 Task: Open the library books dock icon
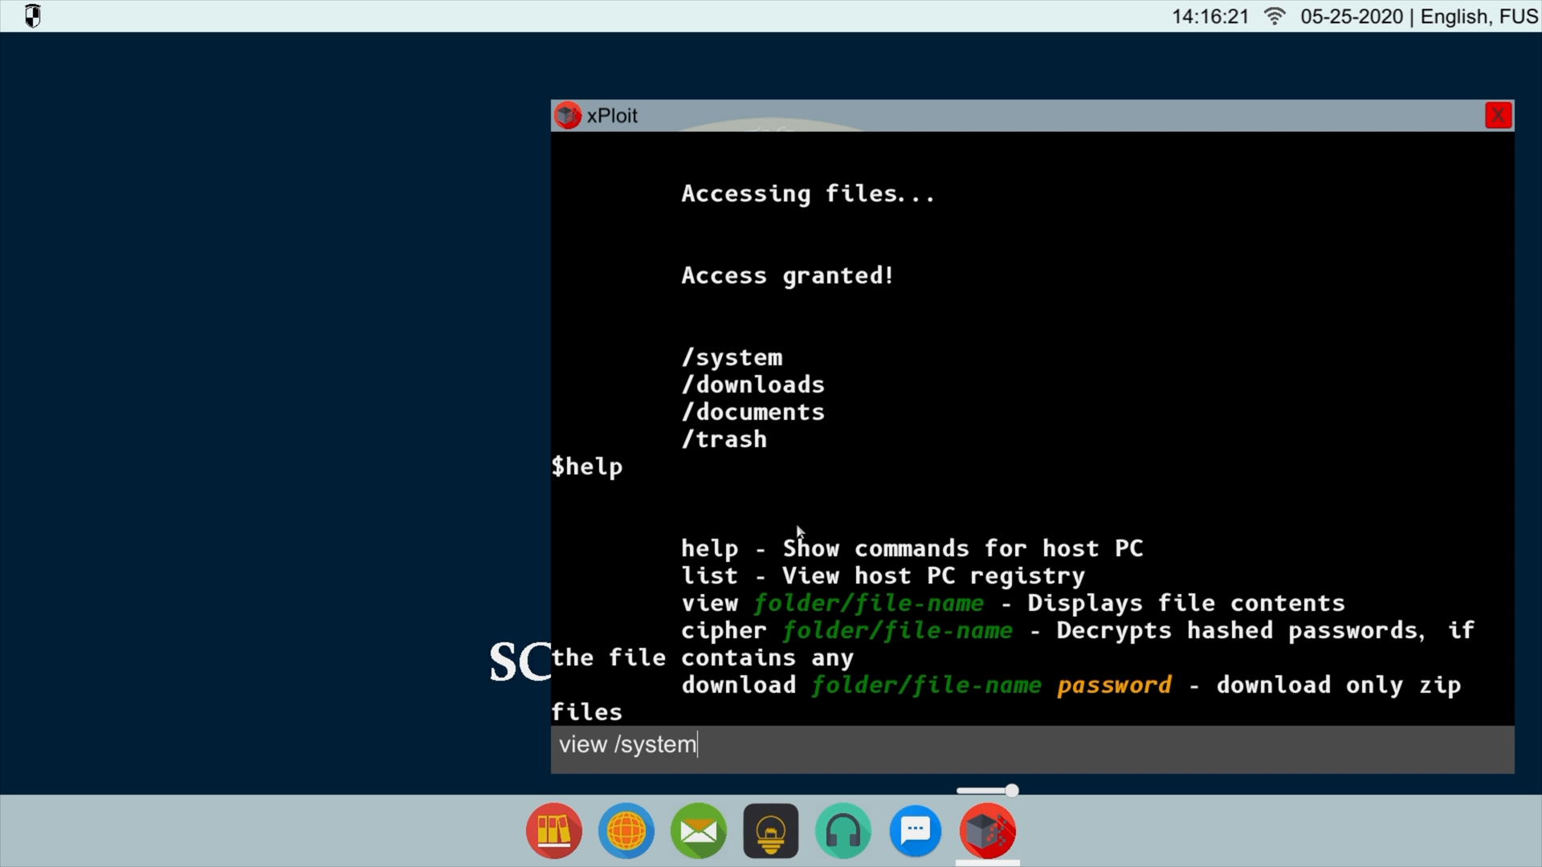click(x=554, y=831)
